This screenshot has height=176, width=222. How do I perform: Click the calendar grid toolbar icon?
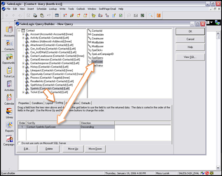click(x=57, y=15)
